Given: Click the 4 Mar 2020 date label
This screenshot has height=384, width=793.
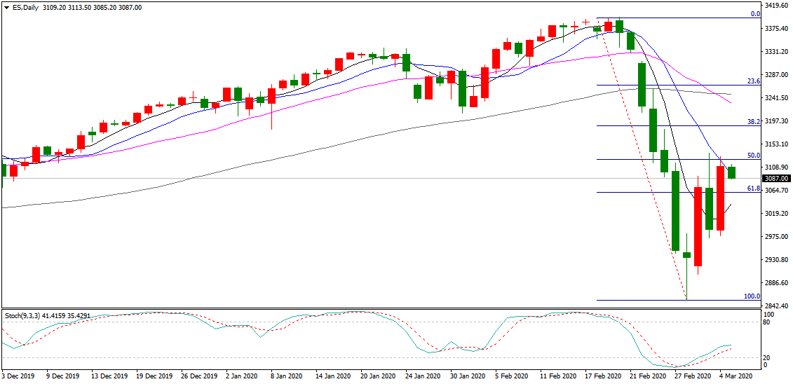Looking at the screenshot, I should coord(734,376).
